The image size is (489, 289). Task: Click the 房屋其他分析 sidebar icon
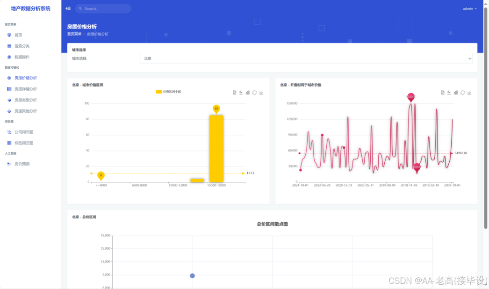(9, 111)
